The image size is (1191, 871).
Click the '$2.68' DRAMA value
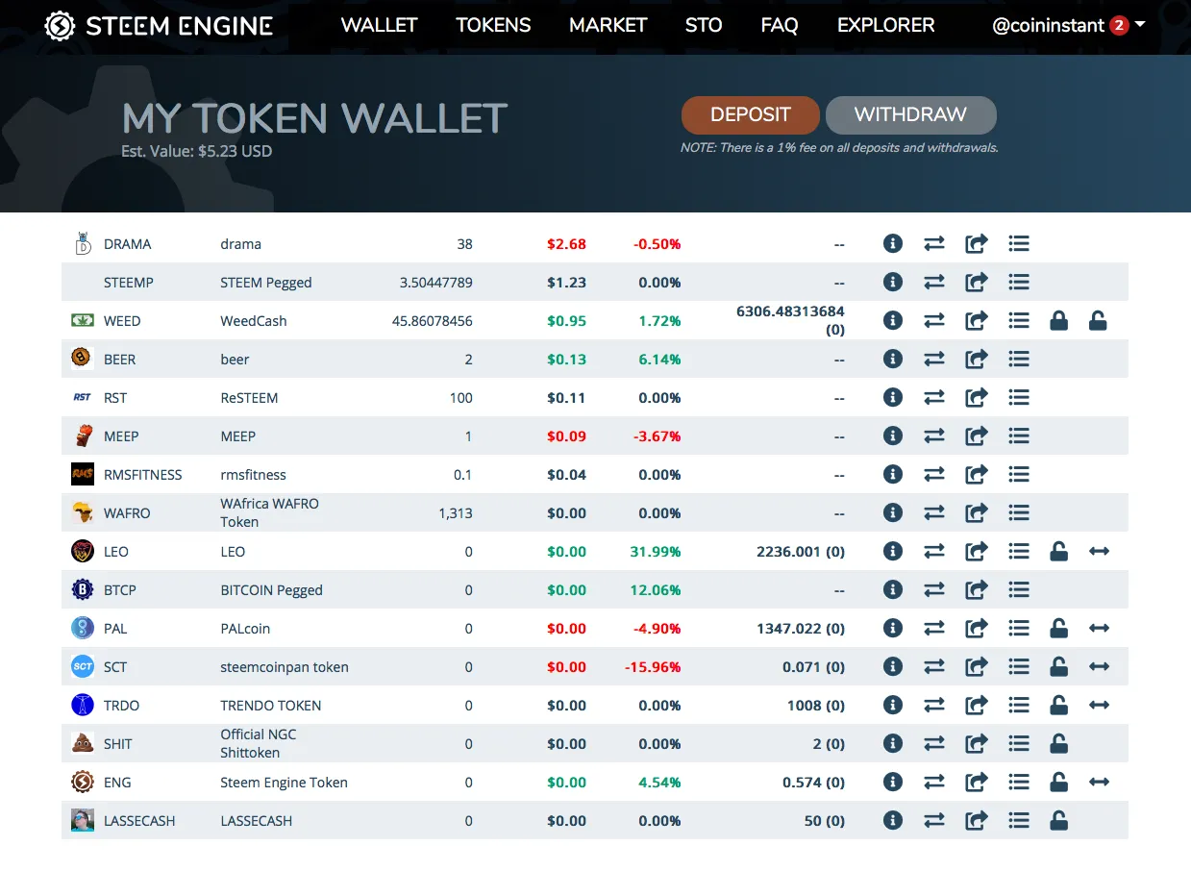(566, 244)
